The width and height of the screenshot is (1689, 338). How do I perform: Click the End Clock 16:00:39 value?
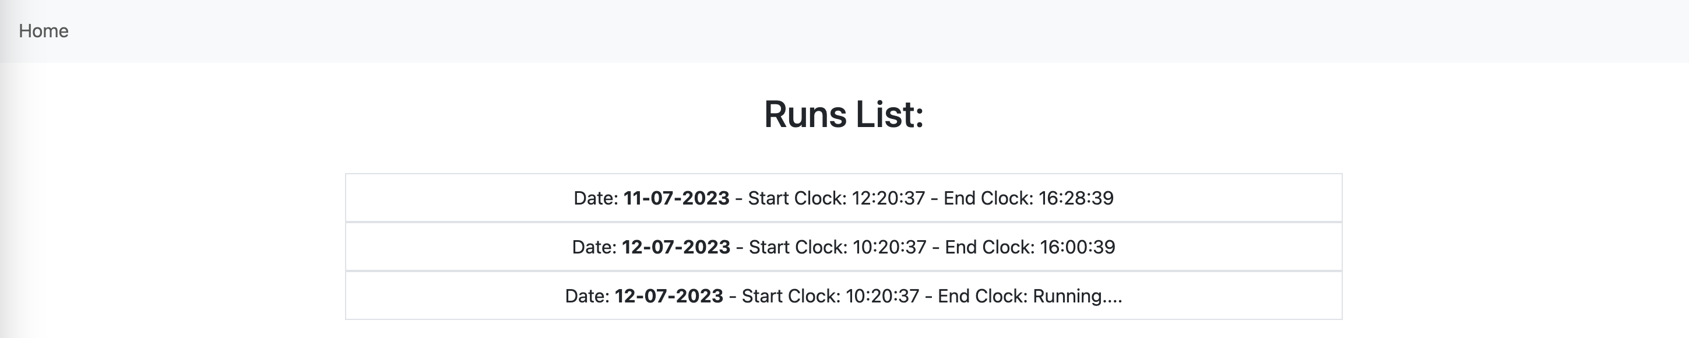pyautogui.click(x=1078, y=247)
